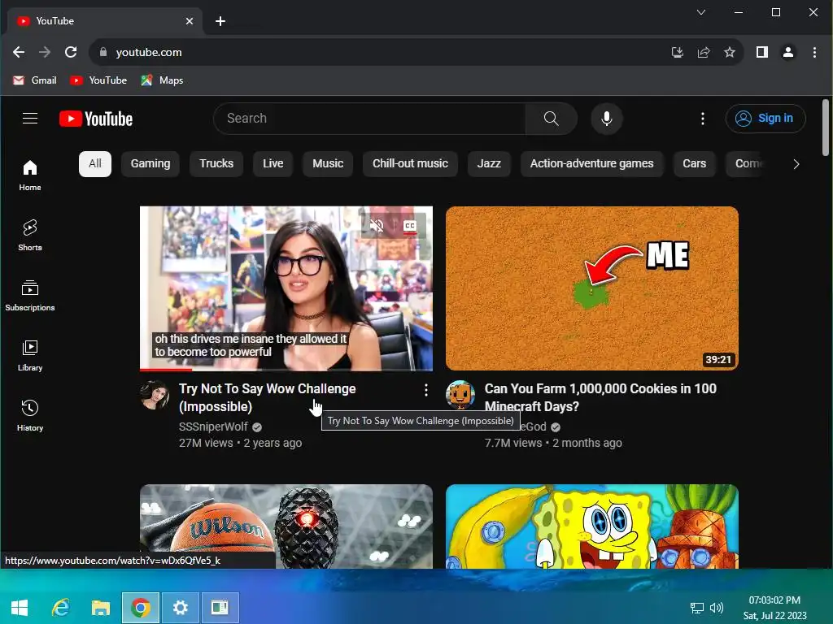The width and height of the screenshot is (833, 624).
Task: Toggle closed captions on preview
Action: pyautogui.click(x=410, y=226)
